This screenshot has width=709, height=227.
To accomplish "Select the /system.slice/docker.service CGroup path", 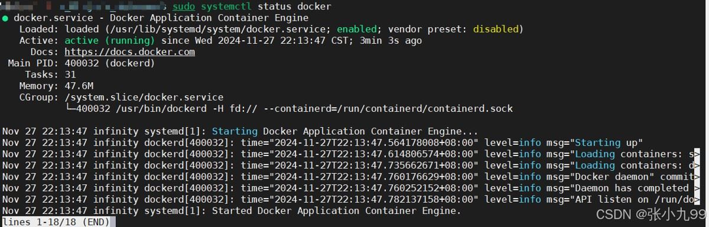I will 144,98.
